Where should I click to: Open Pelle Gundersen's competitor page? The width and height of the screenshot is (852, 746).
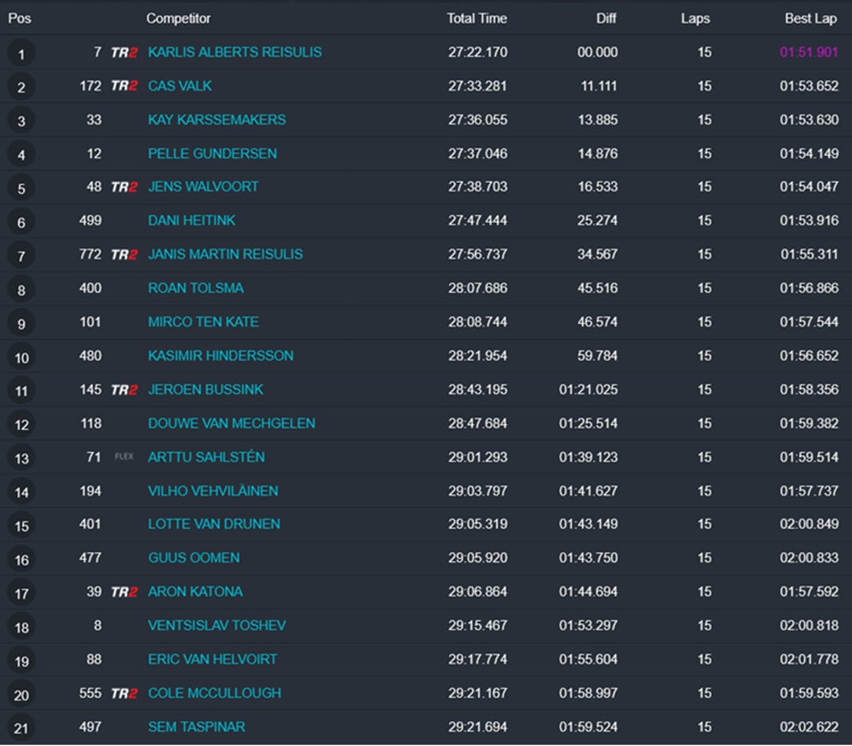click(x=212, y=153)
